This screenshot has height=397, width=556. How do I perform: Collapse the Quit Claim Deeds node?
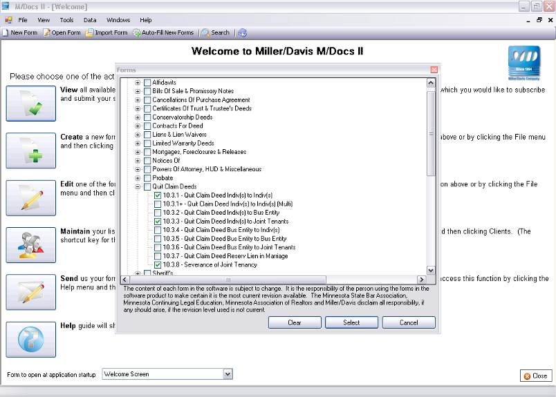click(138, 186)
